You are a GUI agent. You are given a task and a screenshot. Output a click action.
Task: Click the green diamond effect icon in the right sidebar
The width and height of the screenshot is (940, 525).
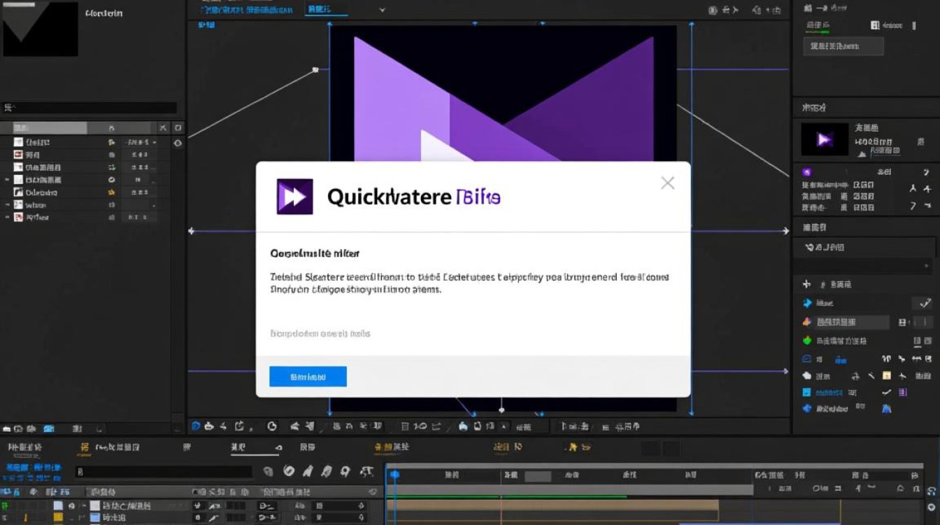pos(807,341)
